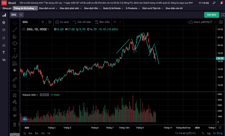Open Giao dịch tiền menu
This screenshot has height=136, width=225.
(x=92, y=8)
